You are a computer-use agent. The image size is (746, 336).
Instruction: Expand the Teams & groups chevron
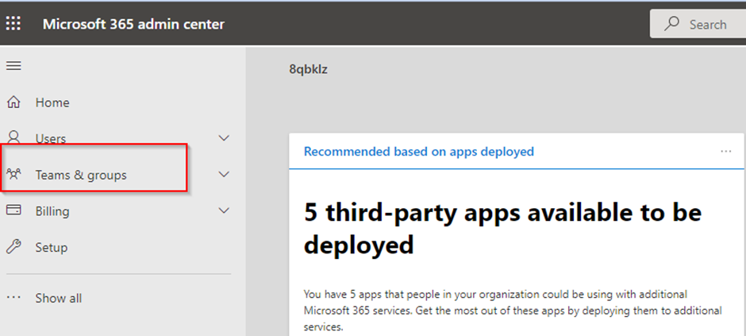click(224, 175)
